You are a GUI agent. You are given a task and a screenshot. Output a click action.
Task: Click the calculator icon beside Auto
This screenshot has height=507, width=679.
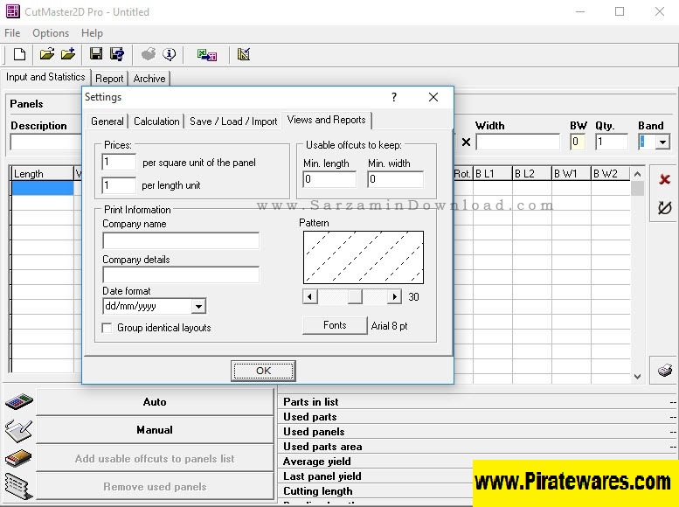pos(18,402)
